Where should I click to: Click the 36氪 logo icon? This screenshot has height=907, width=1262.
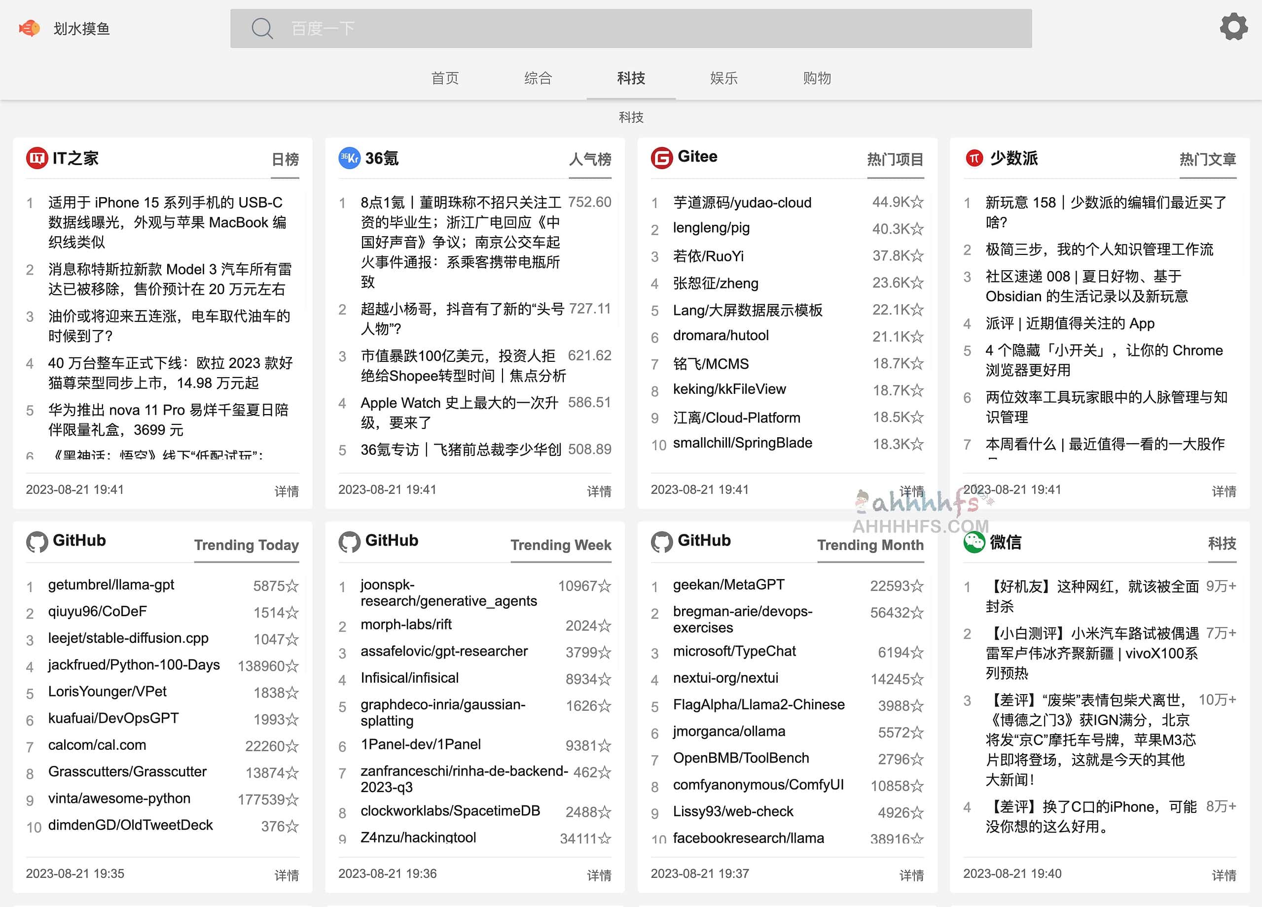click(x=349, y=159)
